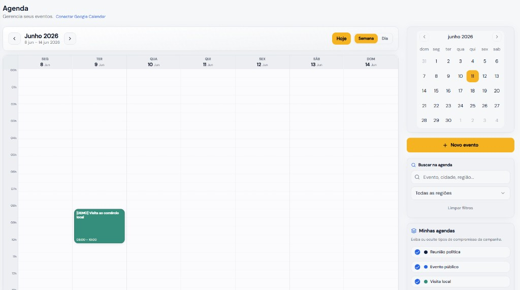The height and width of the screenshot is (290, 520).
Task: Switch to Semana view
Action: [366, 39]
